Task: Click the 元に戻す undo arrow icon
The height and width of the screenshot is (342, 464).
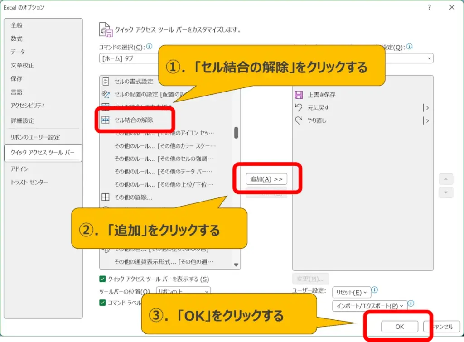Action: click(299, 108)
